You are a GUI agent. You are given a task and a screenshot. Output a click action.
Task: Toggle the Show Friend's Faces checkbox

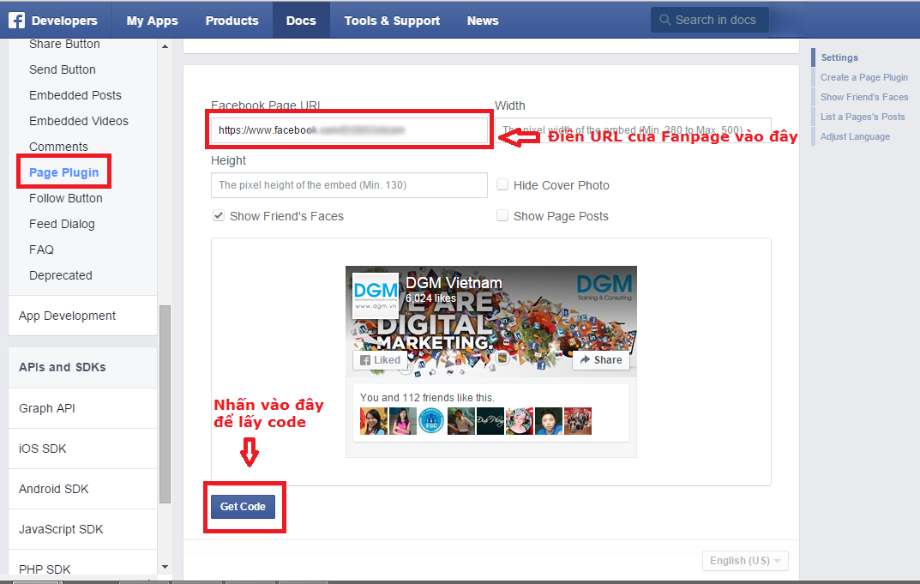pyautogui.click(x=219, y=215)
